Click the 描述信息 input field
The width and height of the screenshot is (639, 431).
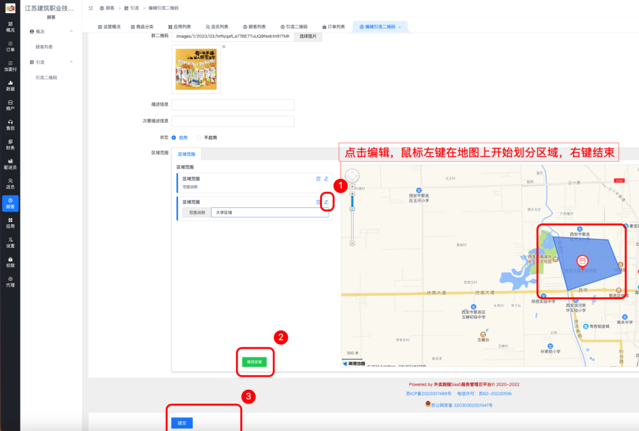click(233, 103)
